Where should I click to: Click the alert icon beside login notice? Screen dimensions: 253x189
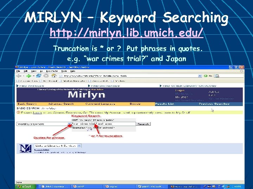point(18,112)
